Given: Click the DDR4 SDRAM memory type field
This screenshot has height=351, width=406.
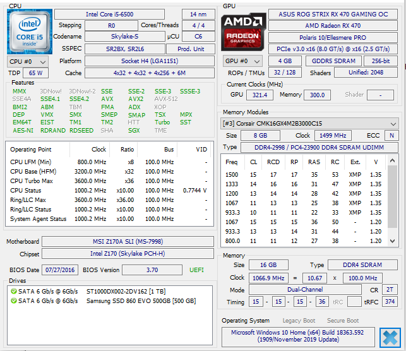Looking at the screenshot, I should coord(362,265).
